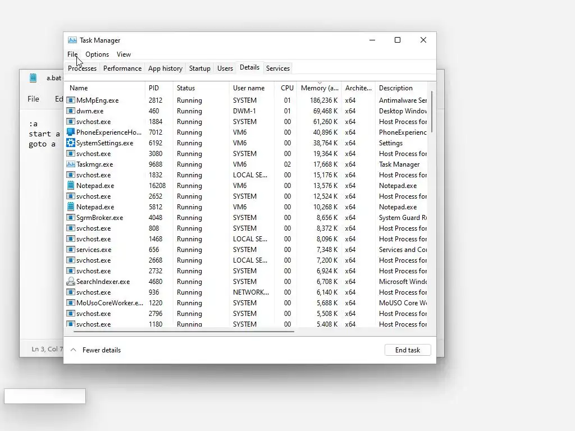Image resolution: width=575 pixels, height=431 pixels.
Task: Open File menu in Notepad window
Action: [33, 99]
